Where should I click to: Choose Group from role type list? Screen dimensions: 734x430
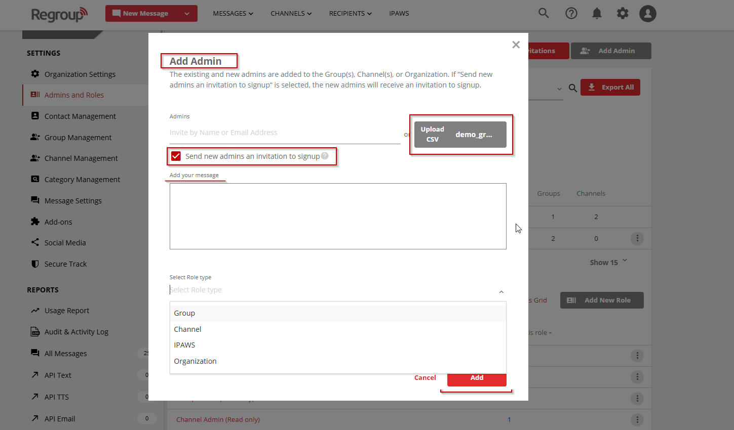[x=338, y=313]
